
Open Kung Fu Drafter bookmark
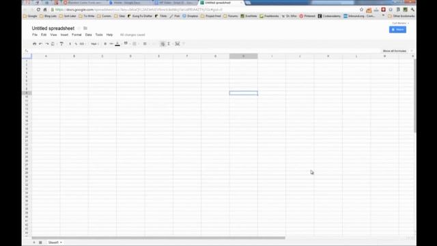(x=139, y=16)
